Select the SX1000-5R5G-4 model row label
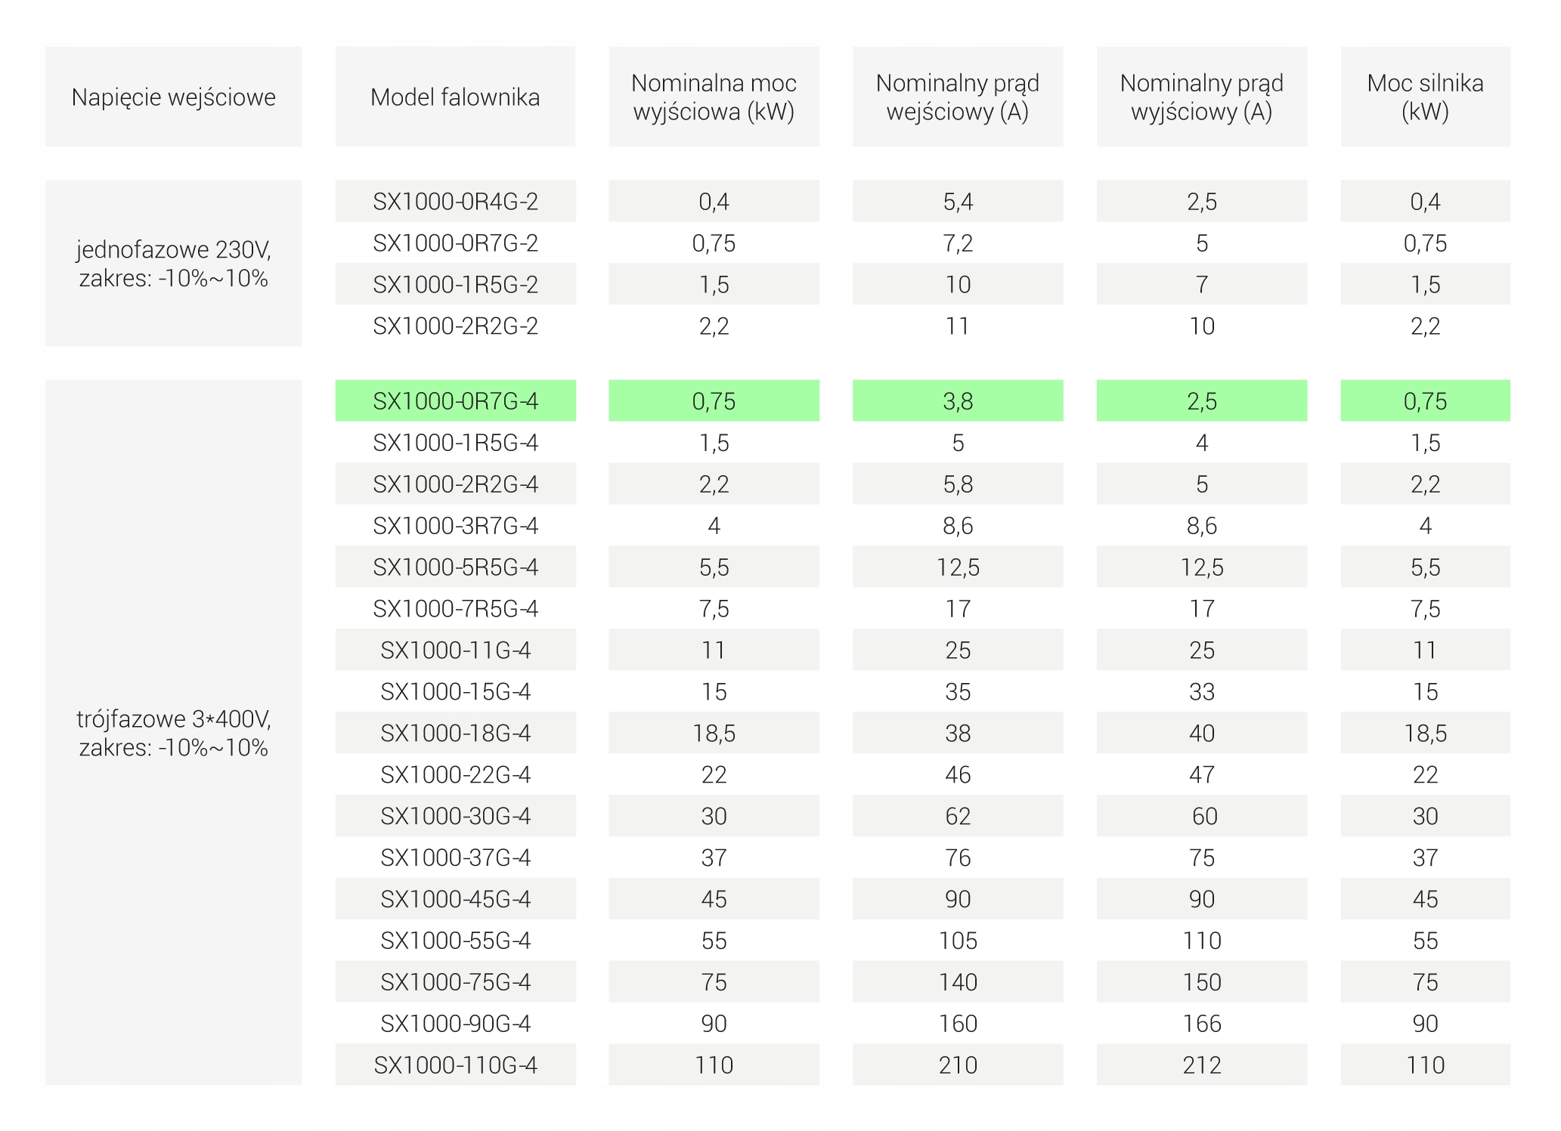The width and height of the screenshot is (1561, 1131). 455,567
